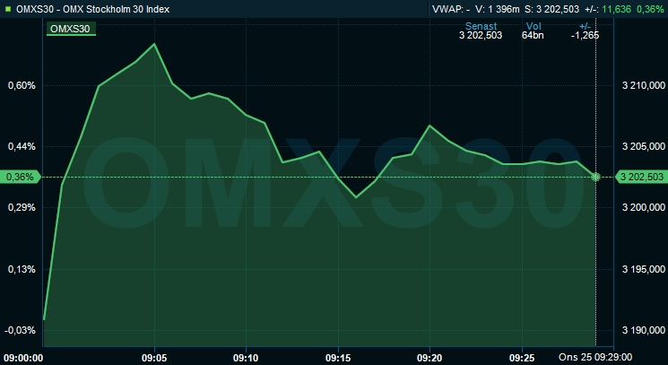Click the 0,60% left axis label
Screen dimensions: 668x365
(x=20, y=86)
